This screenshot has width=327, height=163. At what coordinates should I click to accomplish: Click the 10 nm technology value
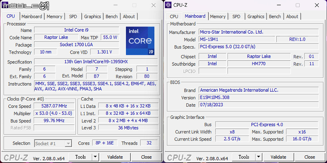[x=45, y=52]
